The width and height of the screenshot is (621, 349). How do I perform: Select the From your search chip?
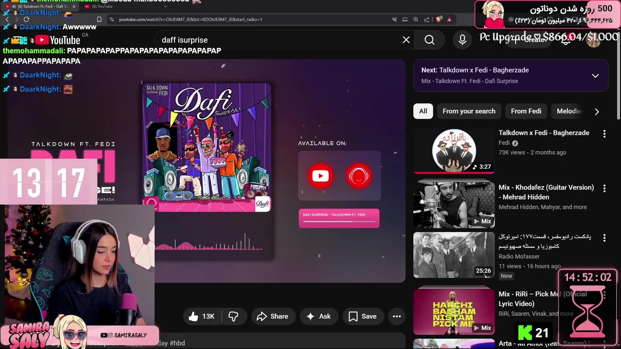469,111
